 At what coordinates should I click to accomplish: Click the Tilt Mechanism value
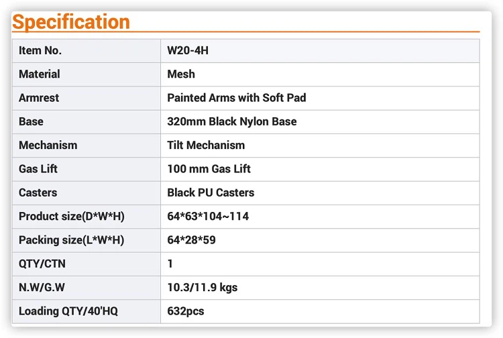point(206,145)
